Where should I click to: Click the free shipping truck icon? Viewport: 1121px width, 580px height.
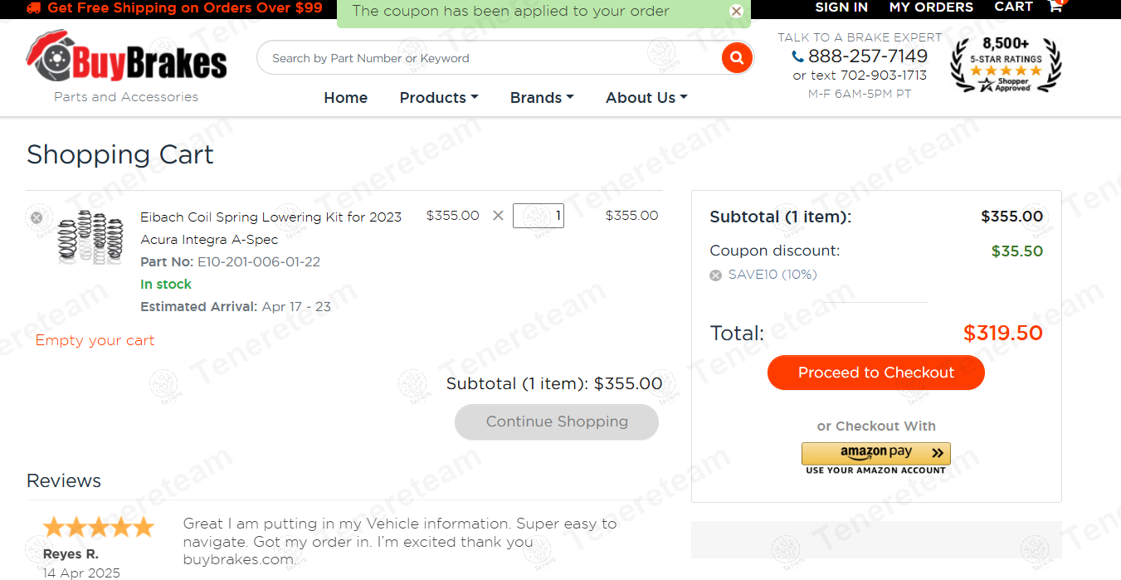(33, 7)
